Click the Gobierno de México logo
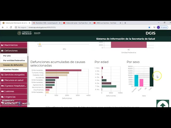171x128 pixels. 25,33
